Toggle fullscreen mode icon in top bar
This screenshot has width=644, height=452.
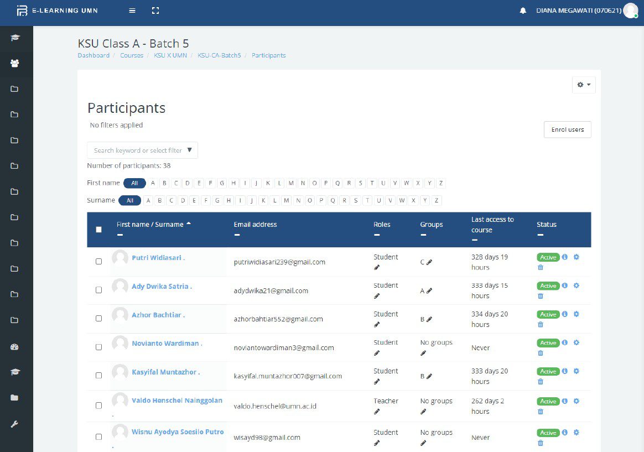coord(155,11)
